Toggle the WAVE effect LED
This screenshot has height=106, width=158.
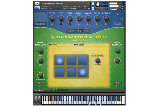(88, 24)
